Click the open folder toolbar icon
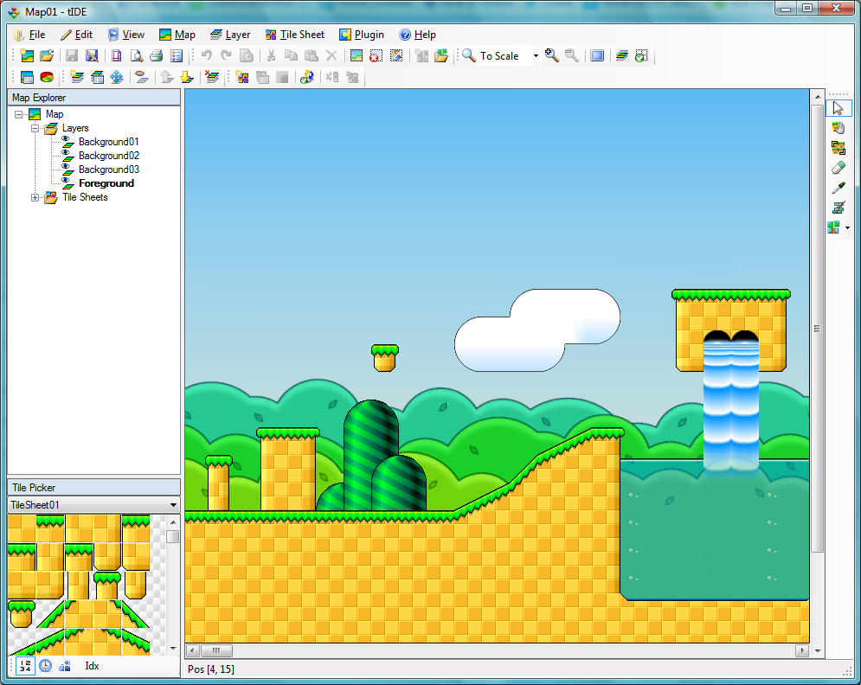The image size is (861, 685). click(47, 56)
